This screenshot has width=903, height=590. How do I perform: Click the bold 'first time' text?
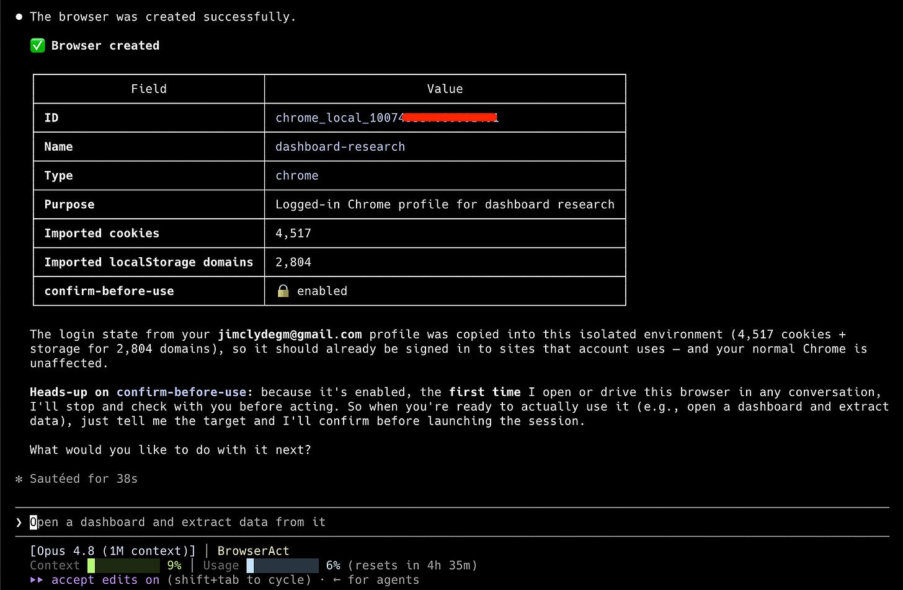tap(485, 392)
